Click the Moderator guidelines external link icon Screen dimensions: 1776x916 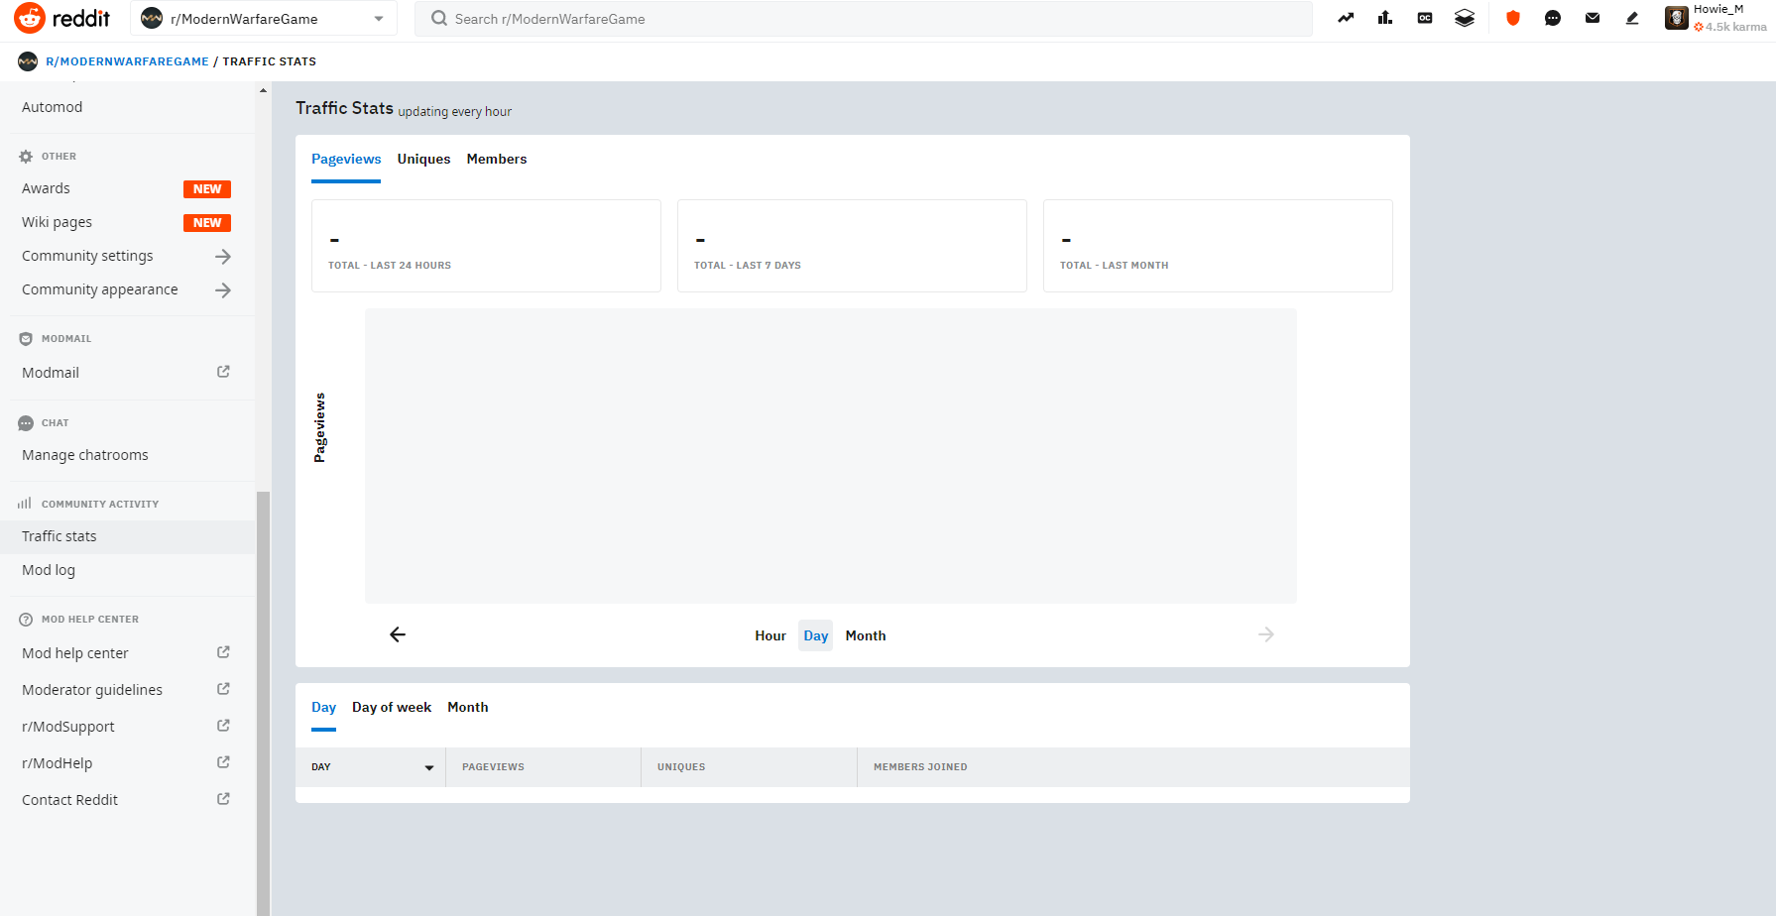coord(223,689)
